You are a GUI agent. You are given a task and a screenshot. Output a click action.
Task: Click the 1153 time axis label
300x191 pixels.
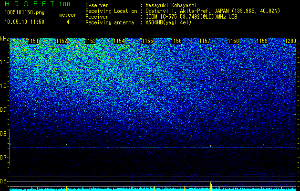click(90, 41)
